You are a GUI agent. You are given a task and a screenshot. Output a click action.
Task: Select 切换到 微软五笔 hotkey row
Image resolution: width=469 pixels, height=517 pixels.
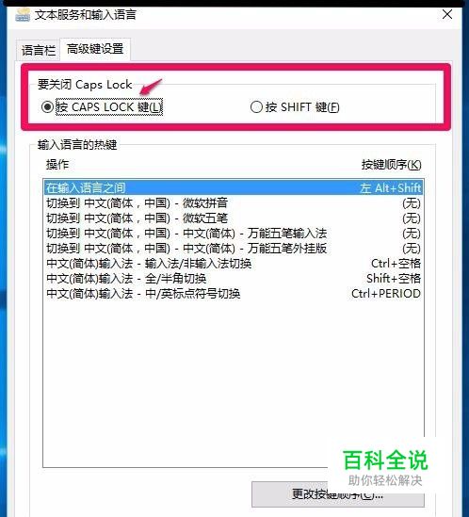pyautogui.click(x=234, y=218)
